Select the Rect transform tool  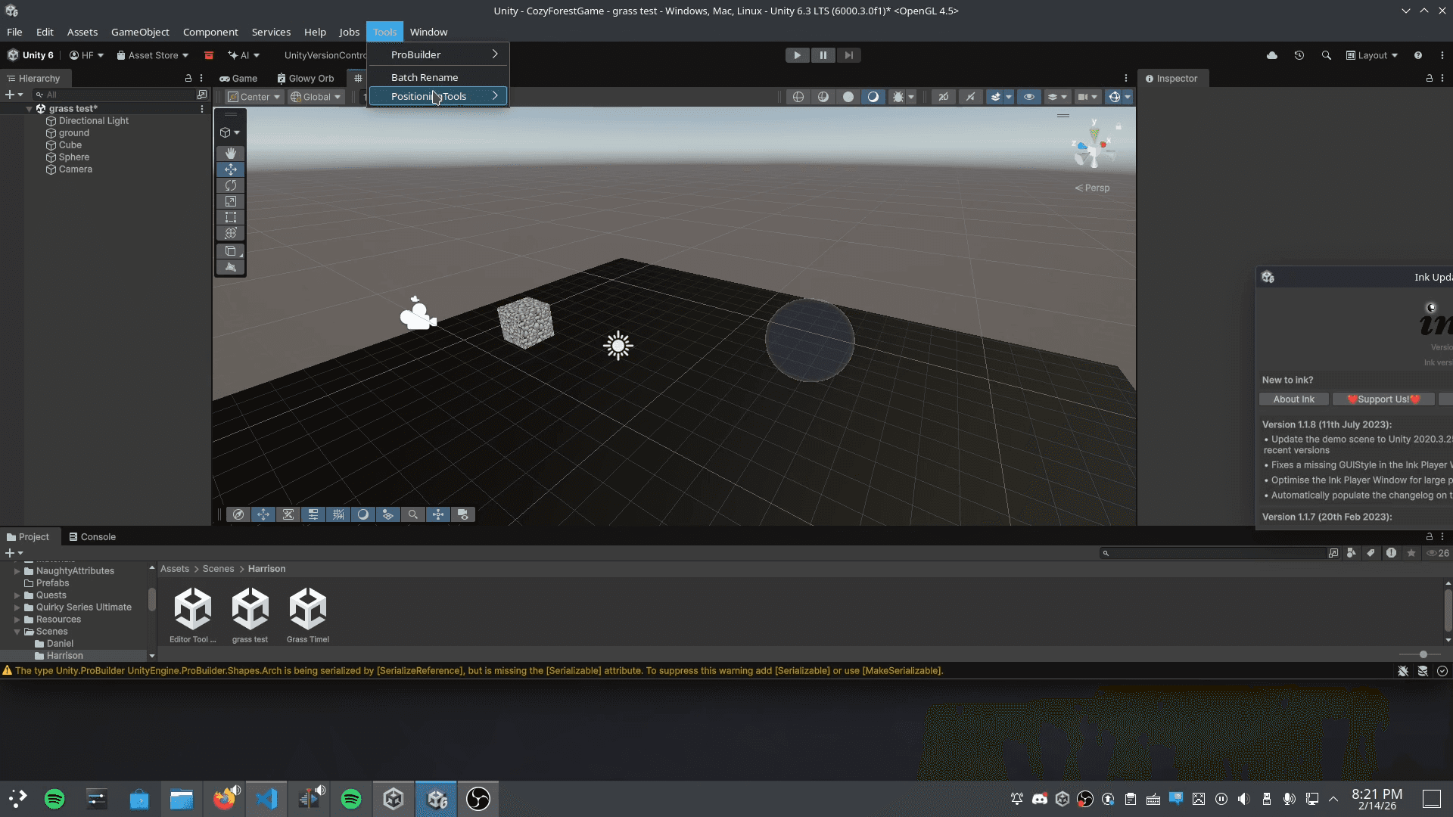coord(231,217)
